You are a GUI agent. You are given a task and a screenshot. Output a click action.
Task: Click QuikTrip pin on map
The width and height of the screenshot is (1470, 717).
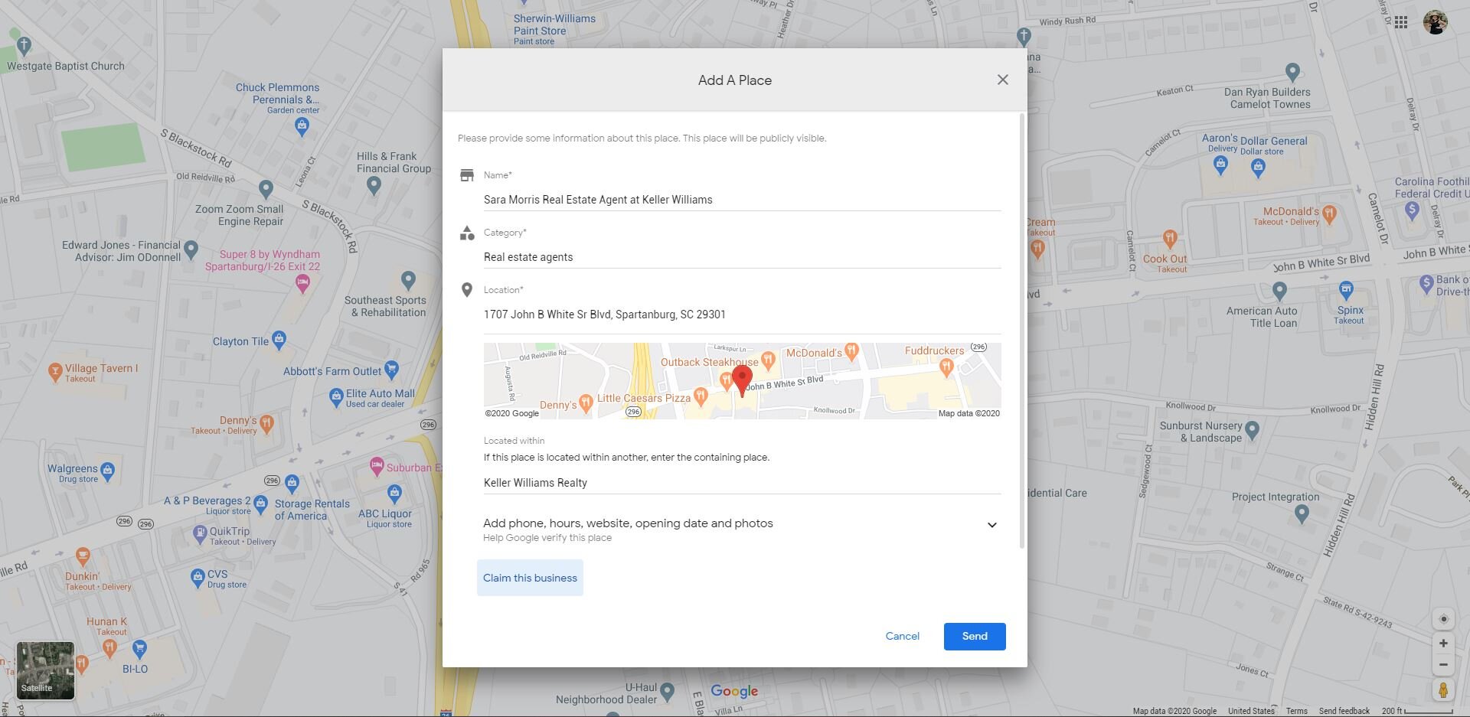coord(199,533)
